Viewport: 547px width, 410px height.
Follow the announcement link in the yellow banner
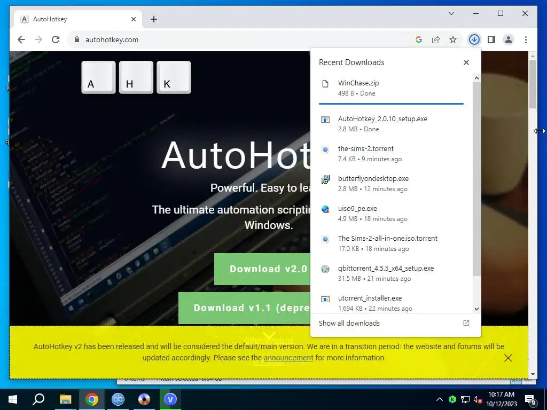(x=288, y=358)
